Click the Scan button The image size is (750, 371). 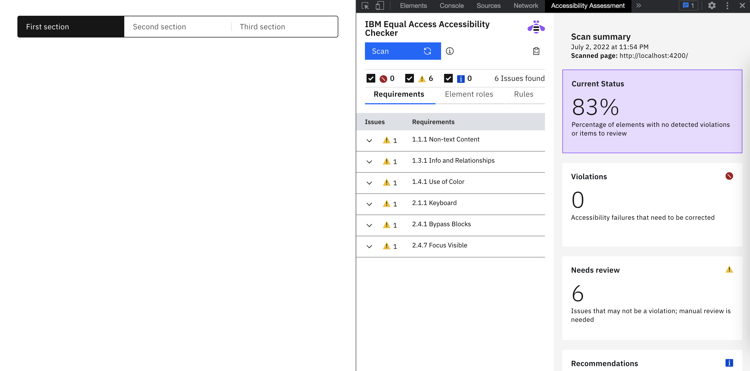tap(403, 51)
